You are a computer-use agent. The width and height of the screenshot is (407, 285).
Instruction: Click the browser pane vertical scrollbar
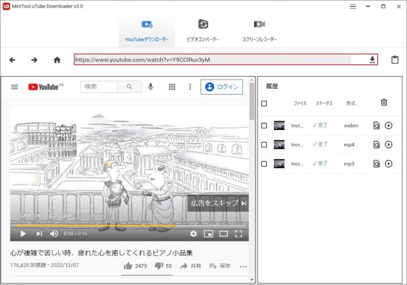point(252,101)
